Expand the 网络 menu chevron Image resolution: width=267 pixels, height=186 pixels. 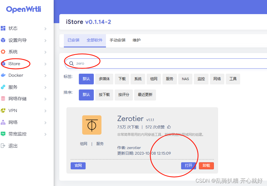point(45,122)
